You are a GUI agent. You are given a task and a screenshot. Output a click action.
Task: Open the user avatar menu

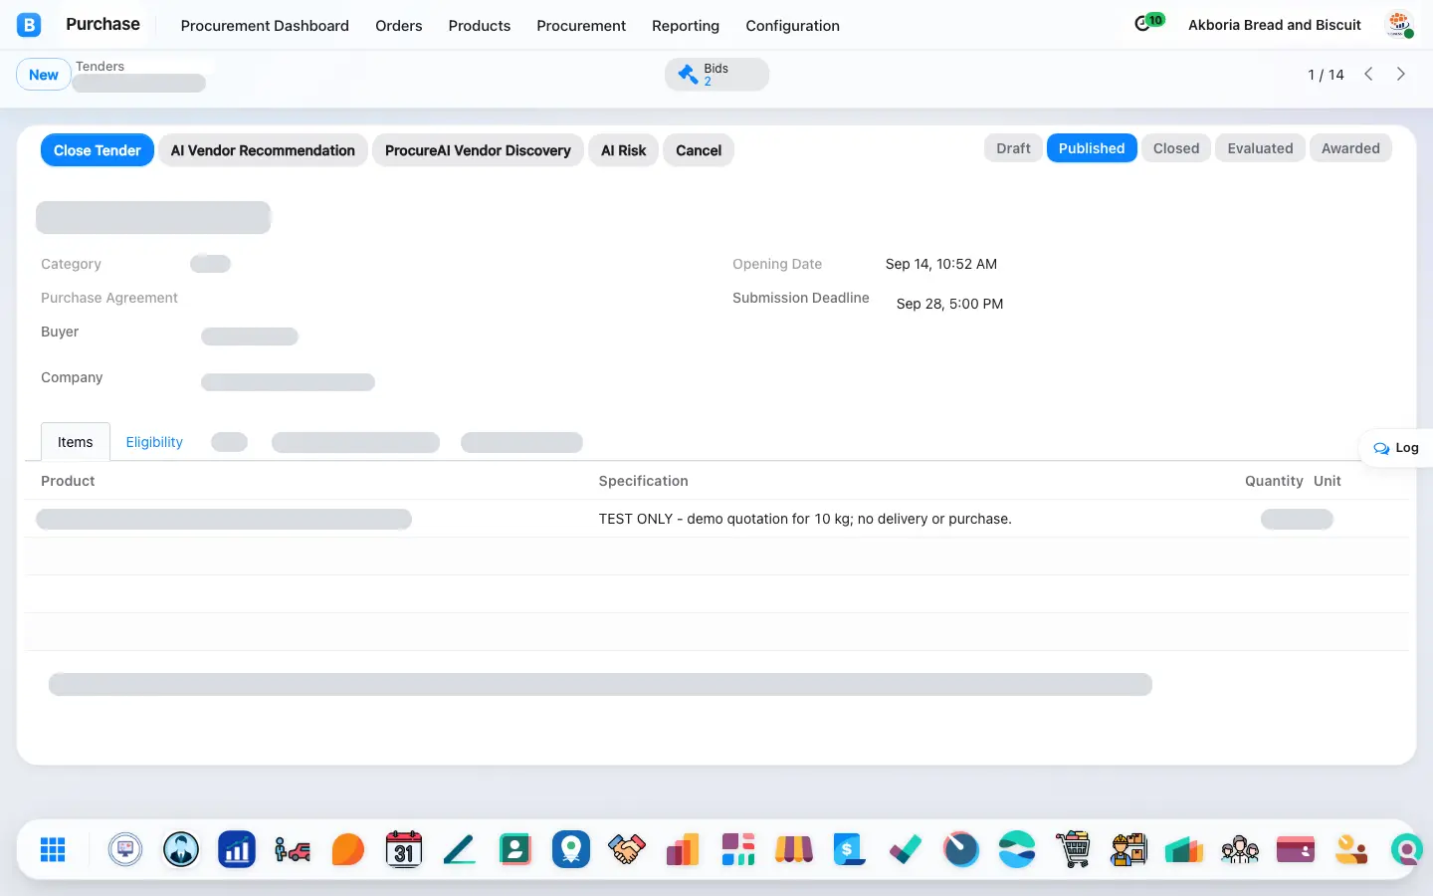pos(1400,25)
